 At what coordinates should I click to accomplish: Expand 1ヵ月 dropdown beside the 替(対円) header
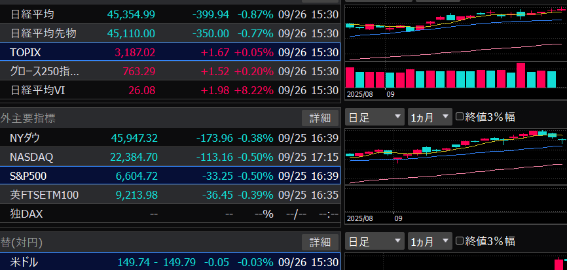[x=430, y=241]
